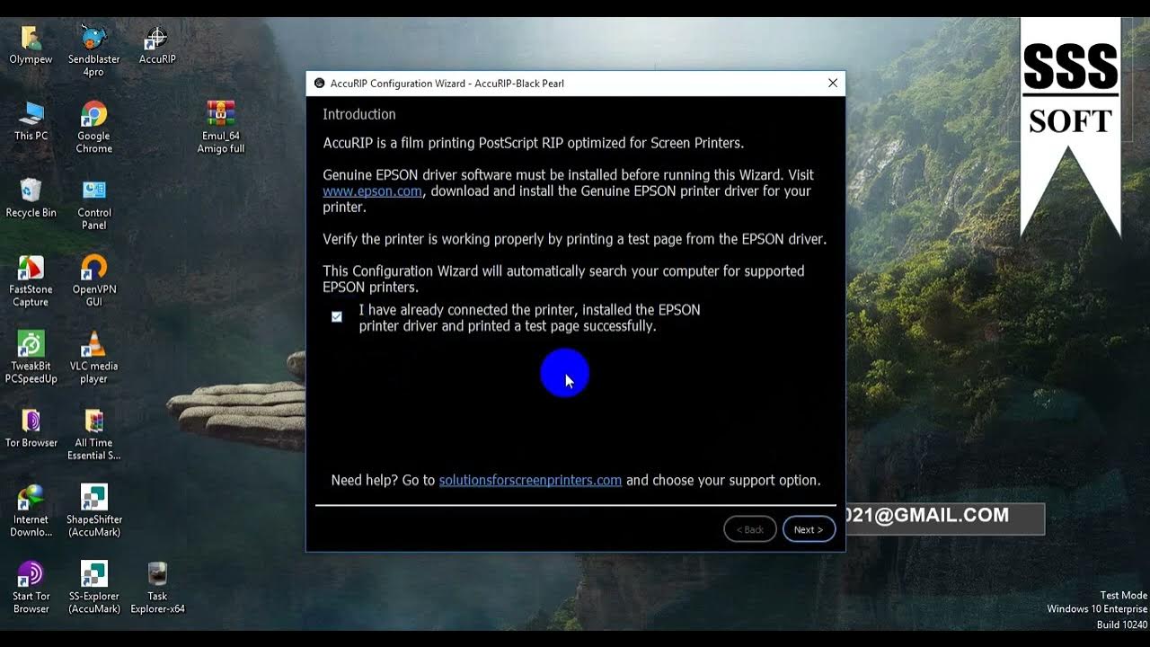Select the Sendblaster 4pro desktop icon
1150x647 pixels.
coord(93,51)
